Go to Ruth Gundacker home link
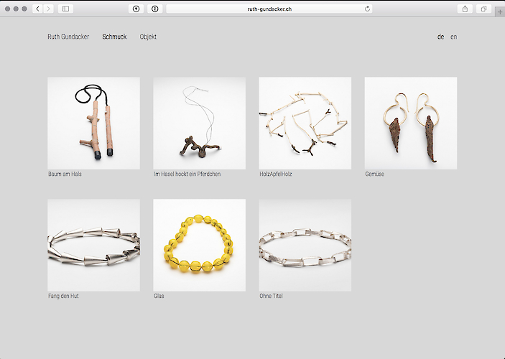505x359 pixels. click(68, 37)
